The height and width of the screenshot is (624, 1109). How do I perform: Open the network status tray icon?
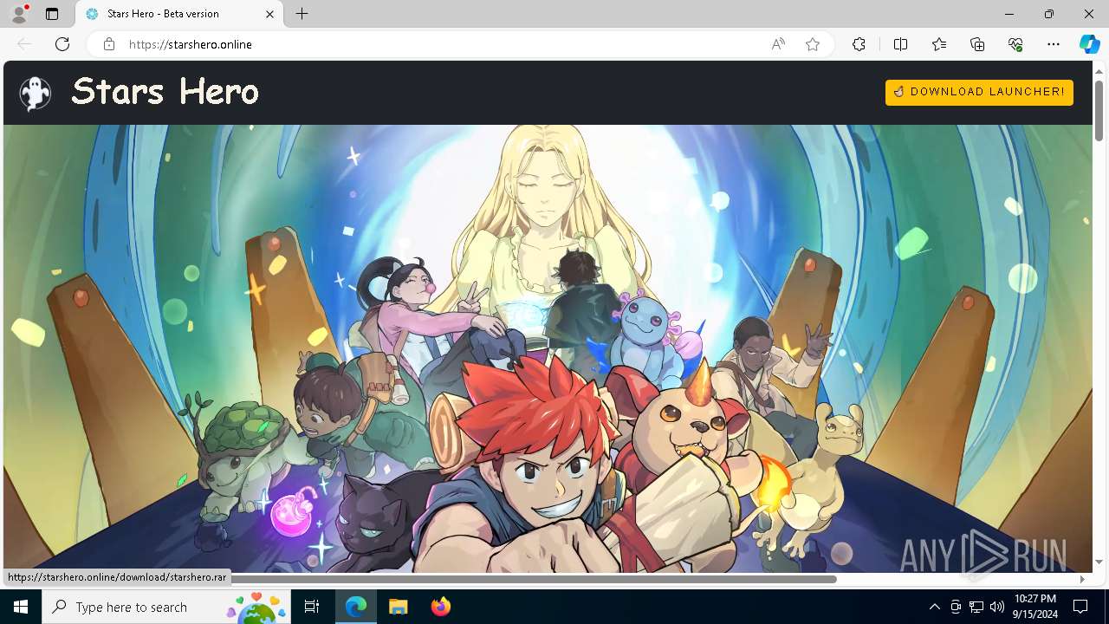coord(976,607)
